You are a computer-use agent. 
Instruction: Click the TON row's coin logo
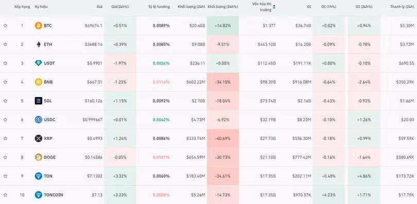[39, 176]
